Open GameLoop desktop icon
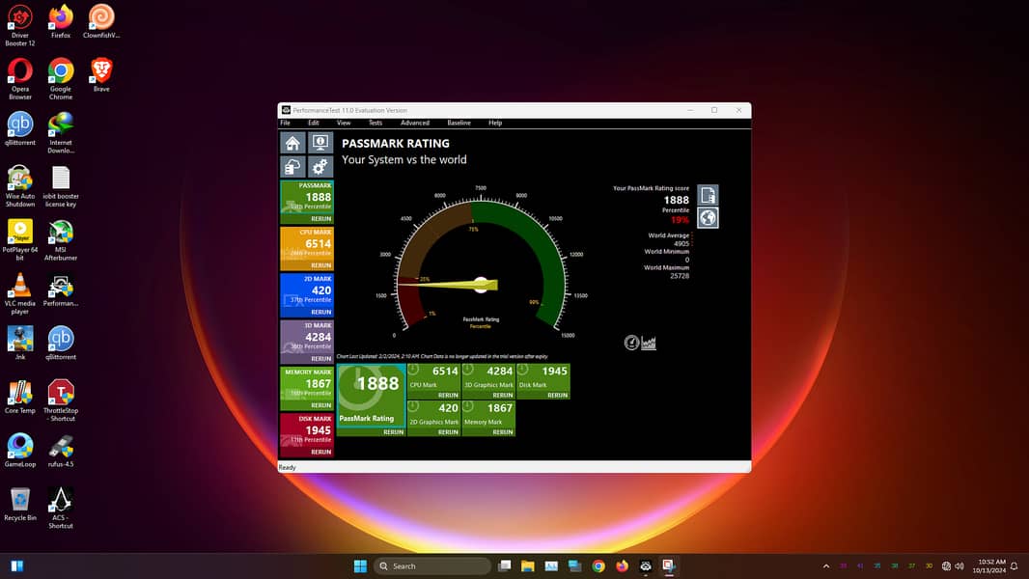Screen dimensions: 1029x579 pos(19,451)
